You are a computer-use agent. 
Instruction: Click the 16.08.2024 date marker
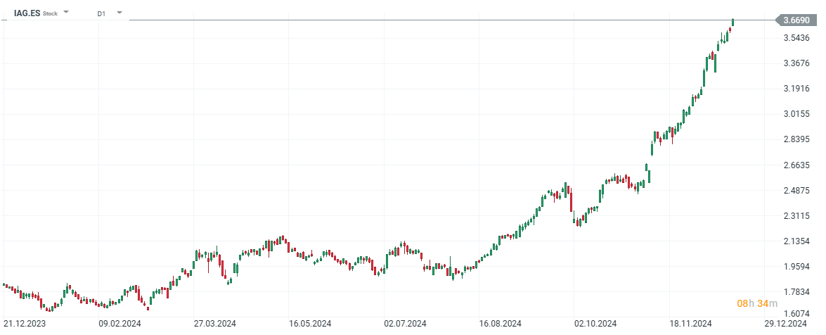tap(501, 323)
